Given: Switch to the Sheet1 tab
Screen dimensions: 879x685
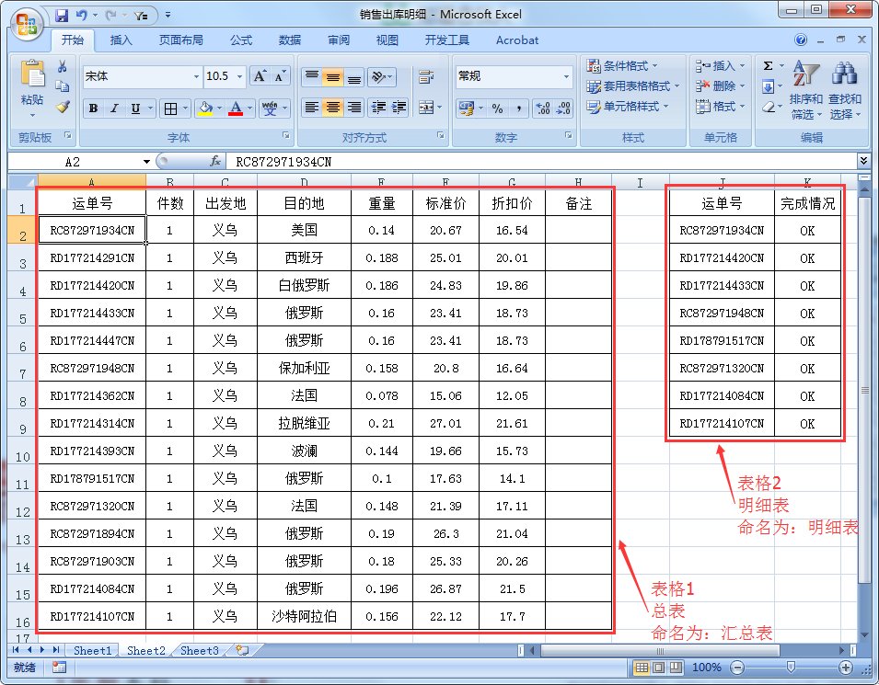Looking at the screenshot, I should (x=92, y=650).
